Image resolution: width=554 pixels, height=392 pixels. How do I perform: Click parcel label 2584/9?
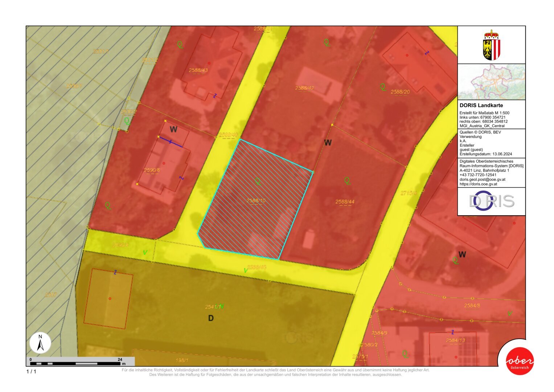point(379,333)
